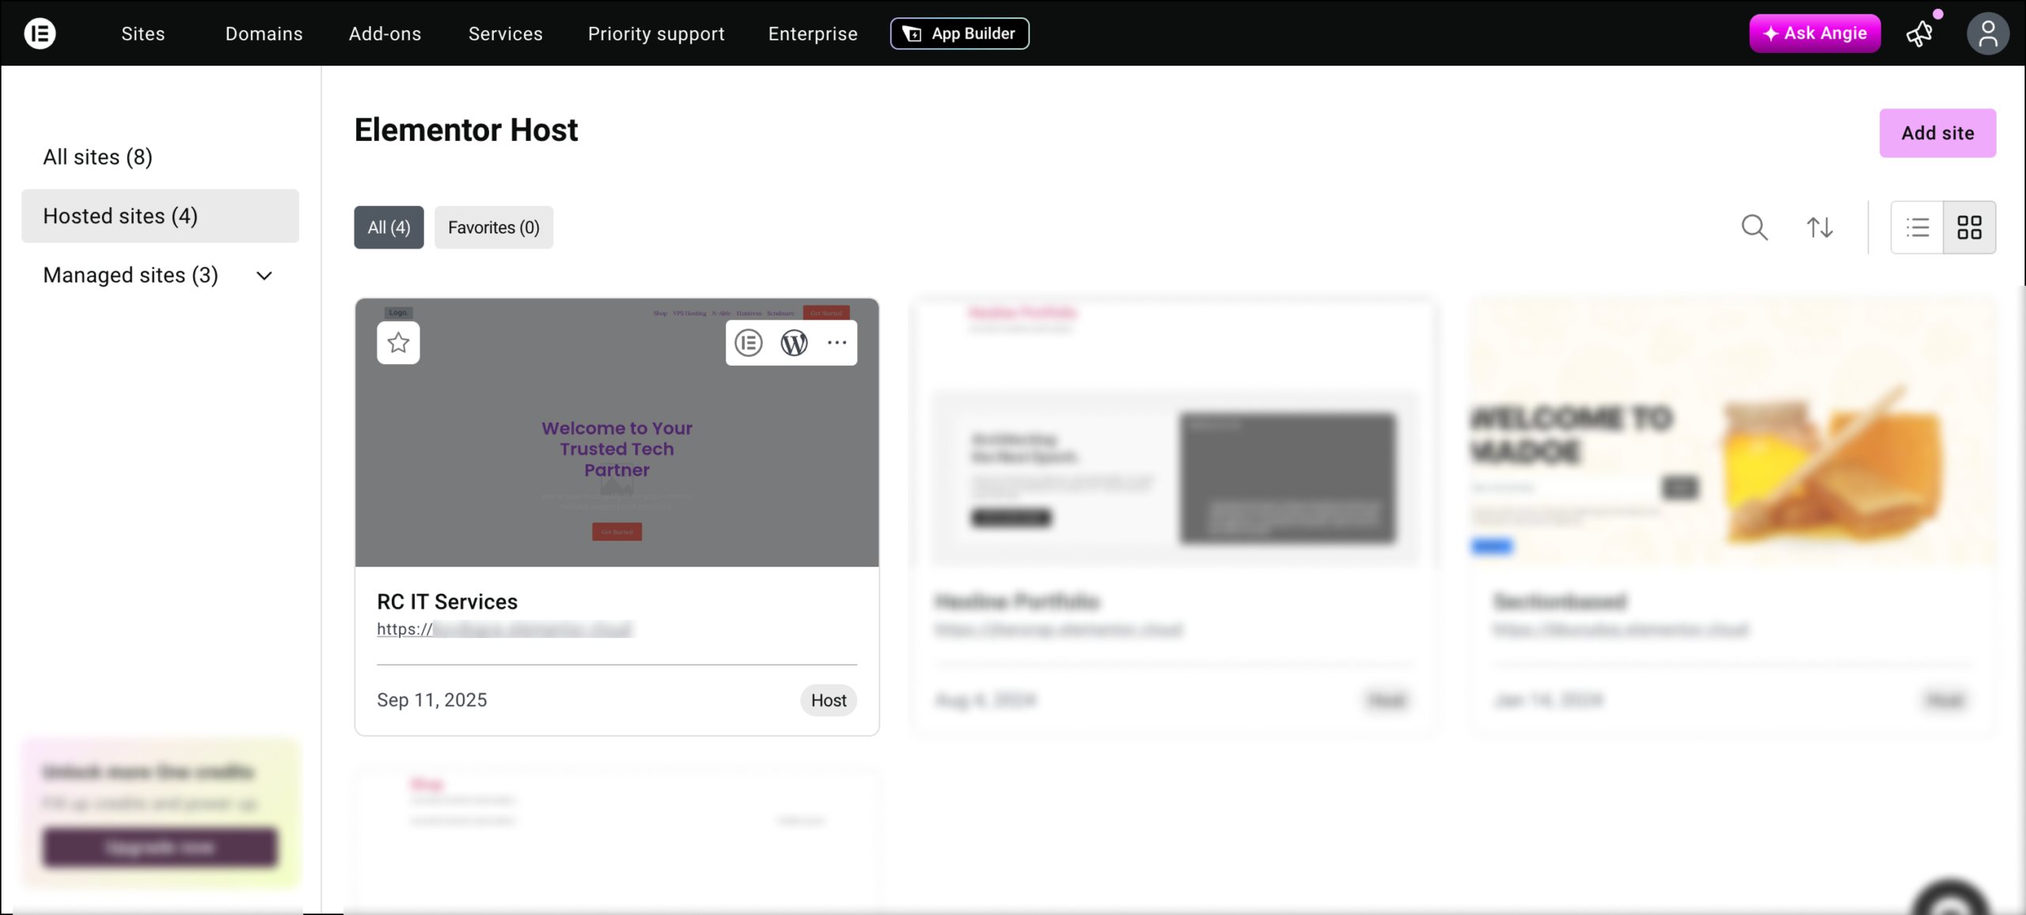Open the notifications megaphone icon
This screenshot has width=2026, height=915.
tap(1920, 33)
